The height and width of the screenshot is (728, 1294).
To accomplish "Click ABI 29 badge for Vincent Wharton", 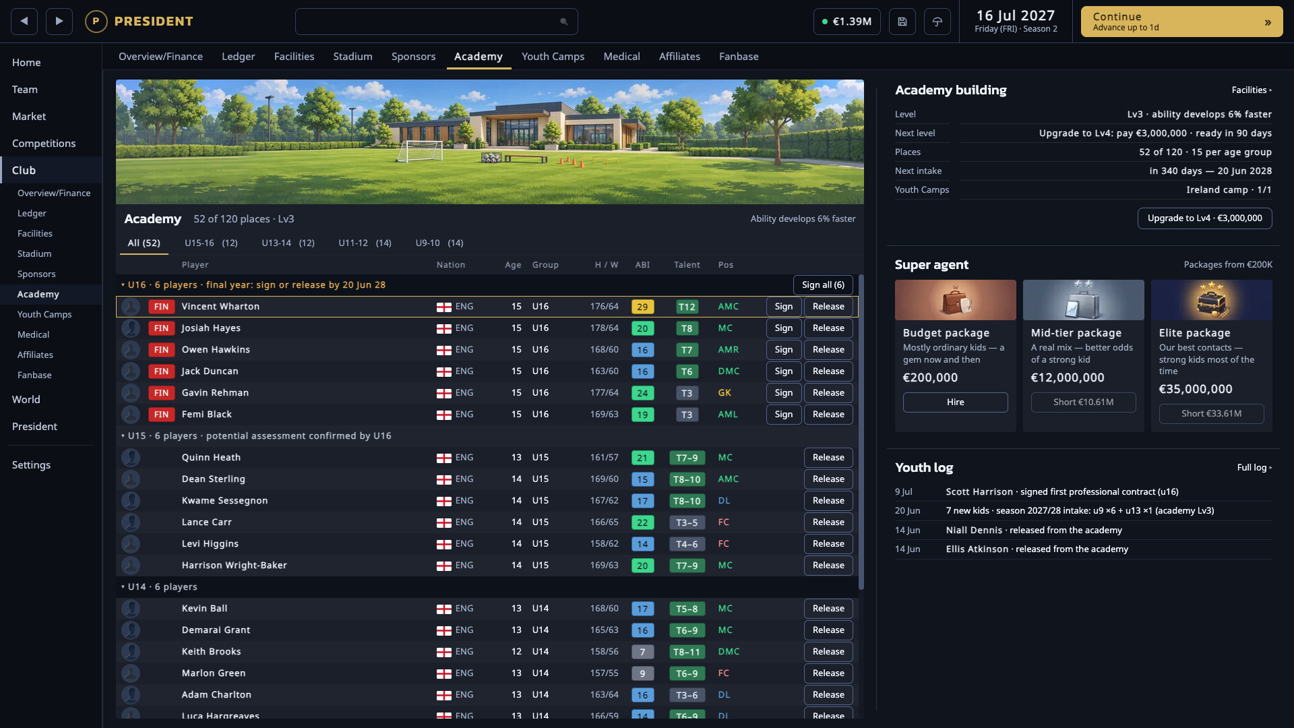I will 642,307.
